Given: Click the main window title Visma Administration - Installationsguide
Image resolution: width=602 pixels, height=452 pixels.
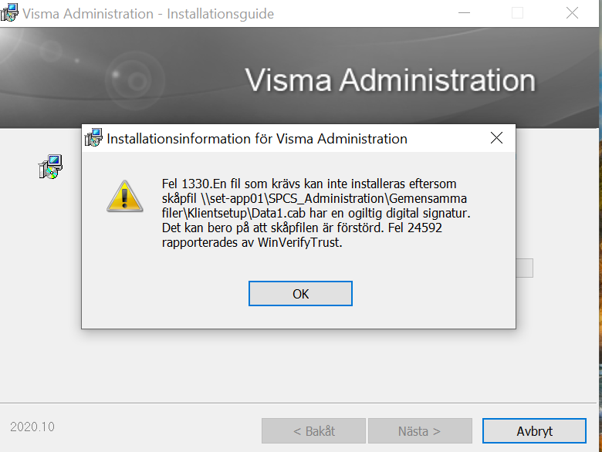Looking at the screenshot, I should pyautogui.click(x=148, y=14).
